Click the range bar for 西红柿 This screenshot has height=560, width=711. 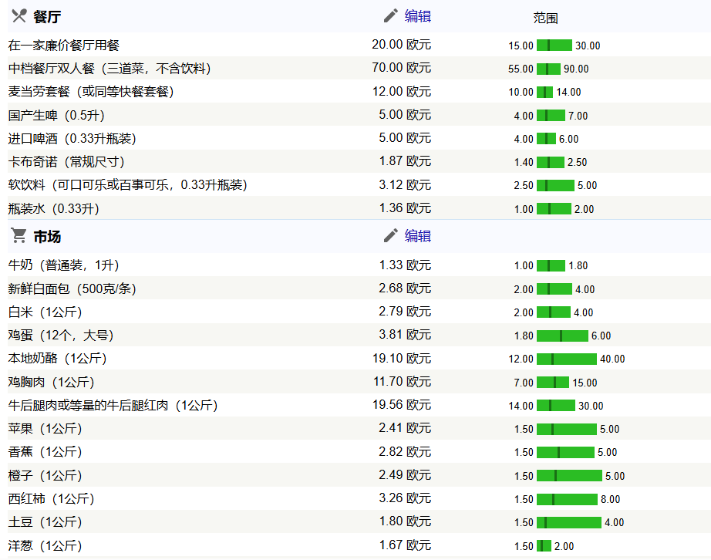point(567,499)
